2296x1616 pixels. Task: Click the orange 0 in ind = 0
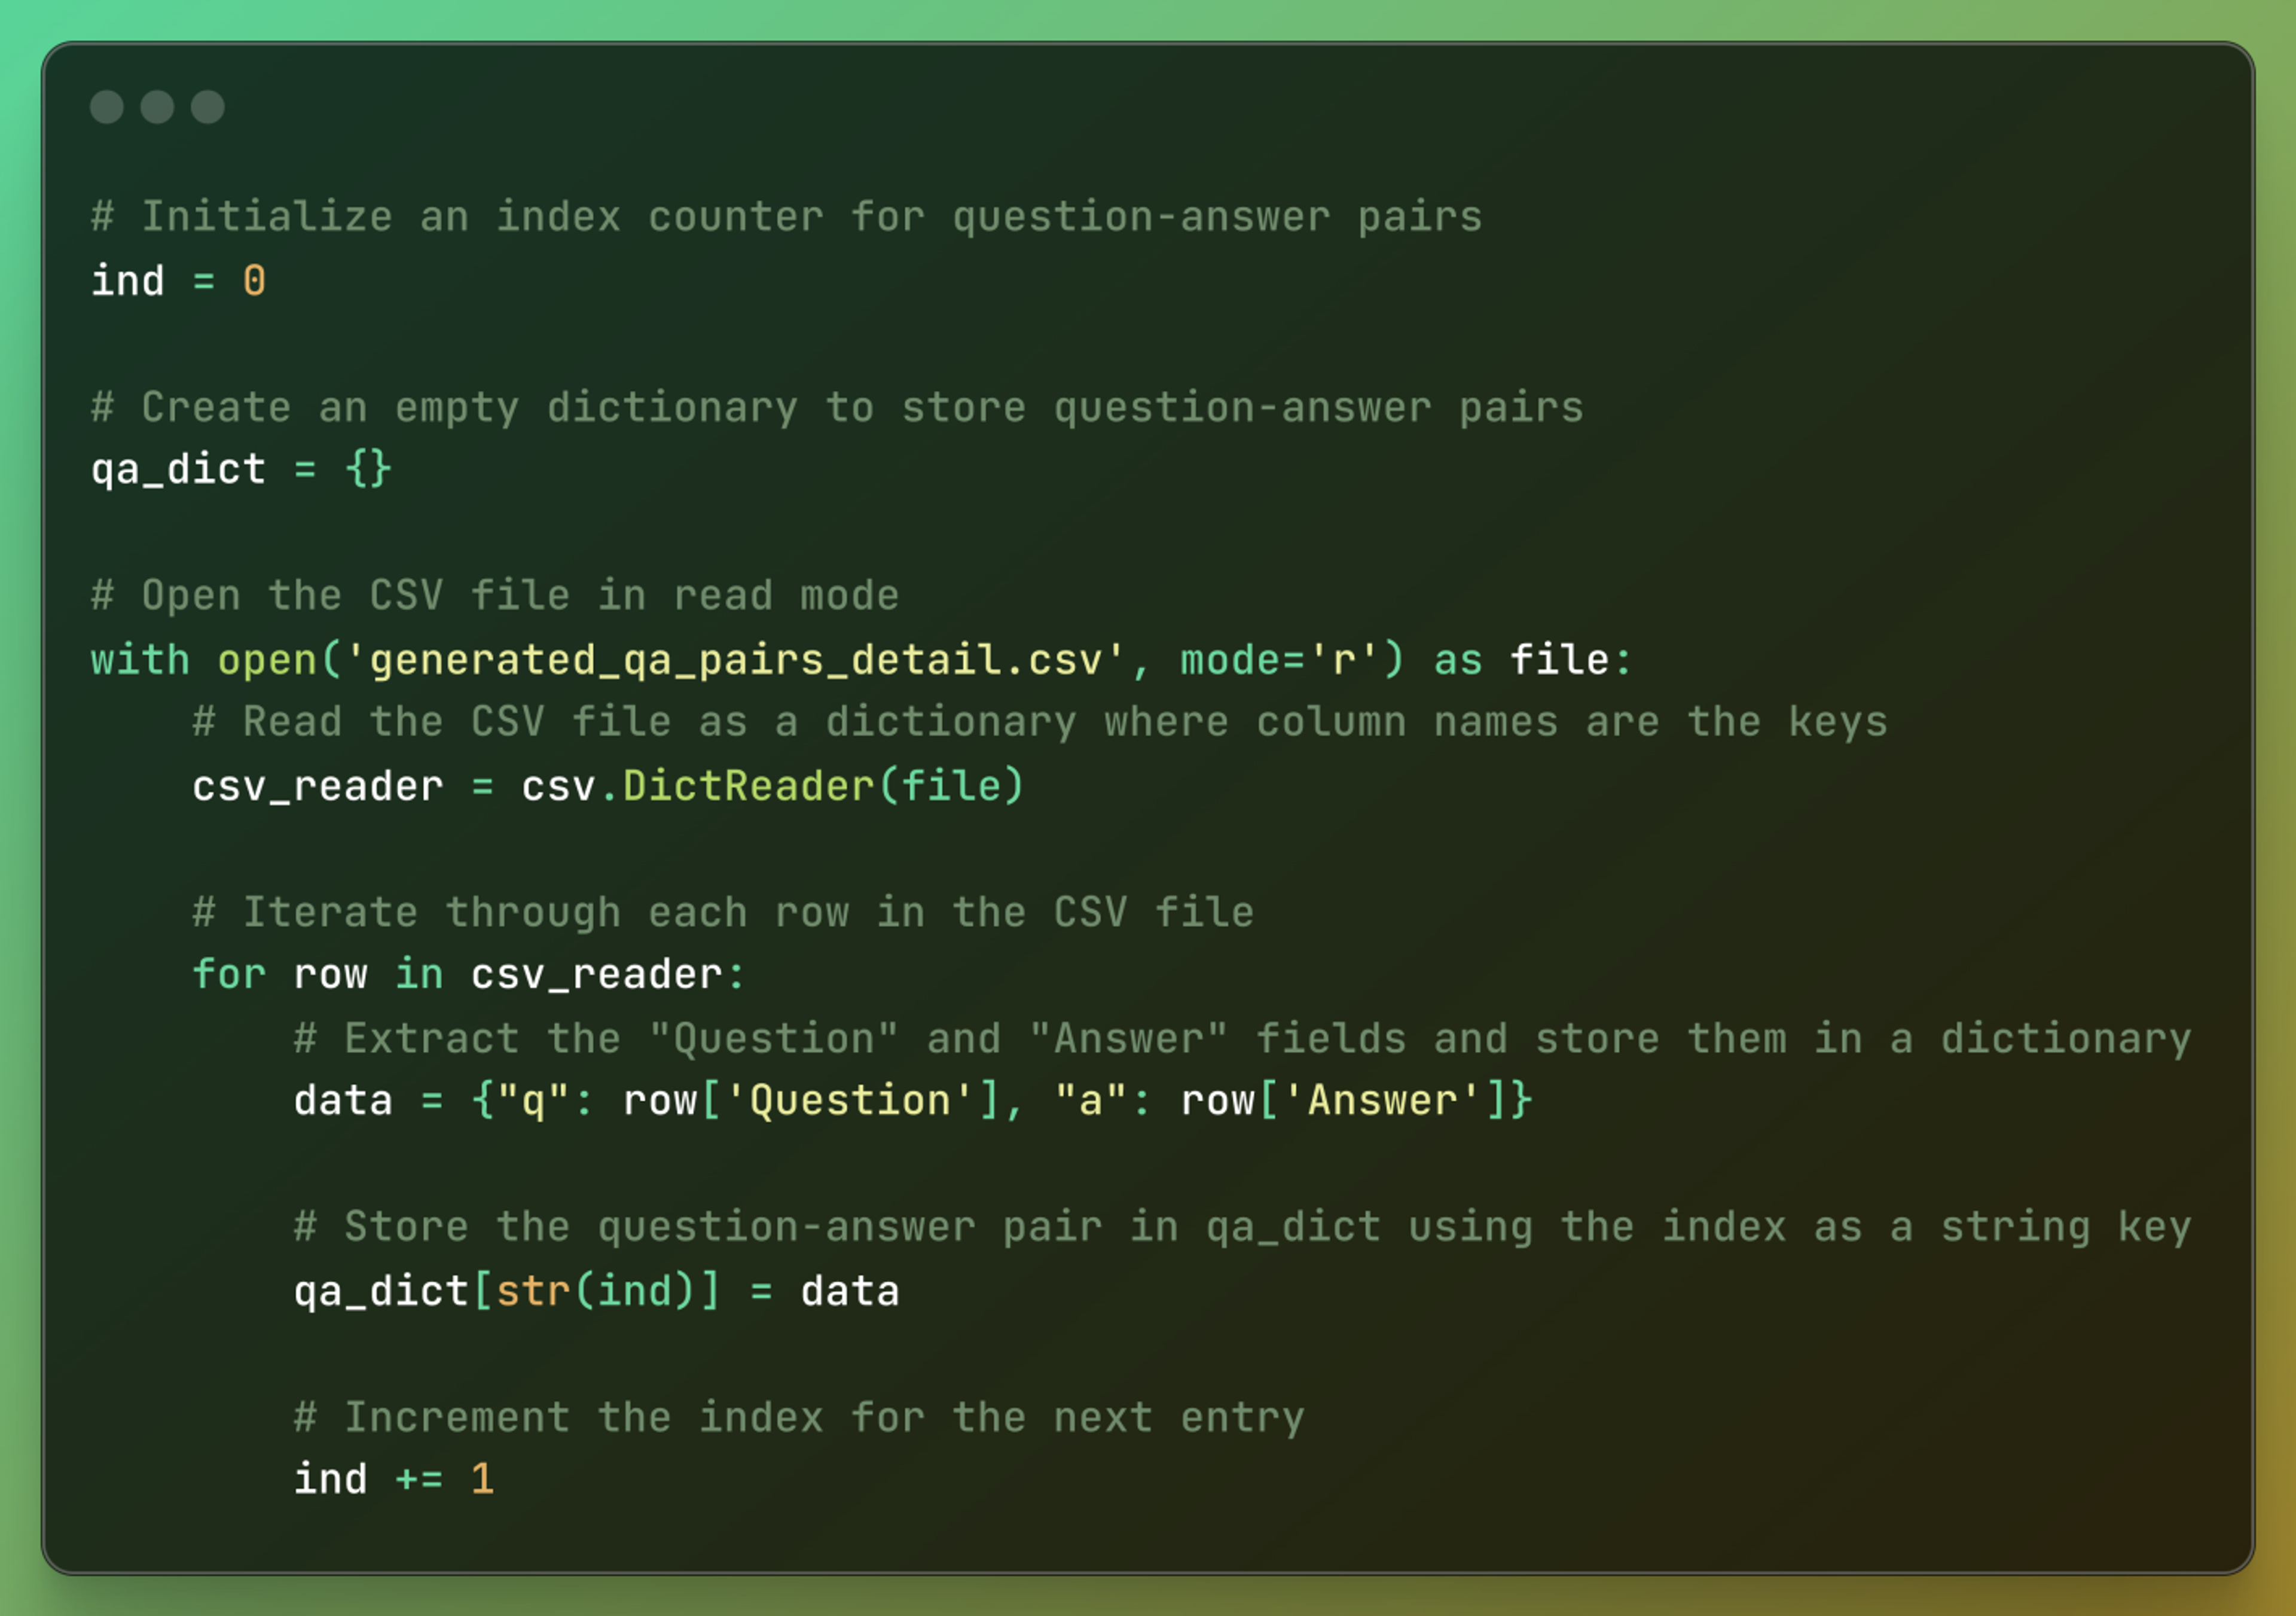[x=254, y=280]
